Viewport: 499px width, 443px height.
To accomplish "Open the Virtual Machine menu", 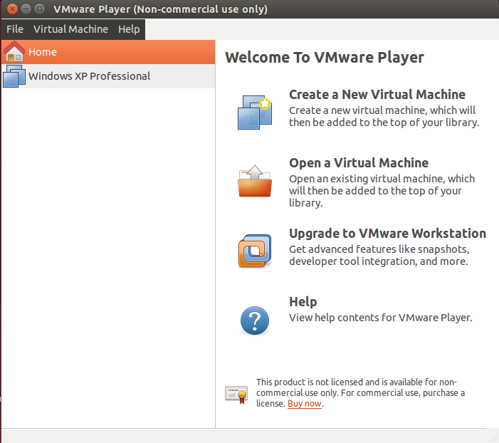I will (70, 29).
